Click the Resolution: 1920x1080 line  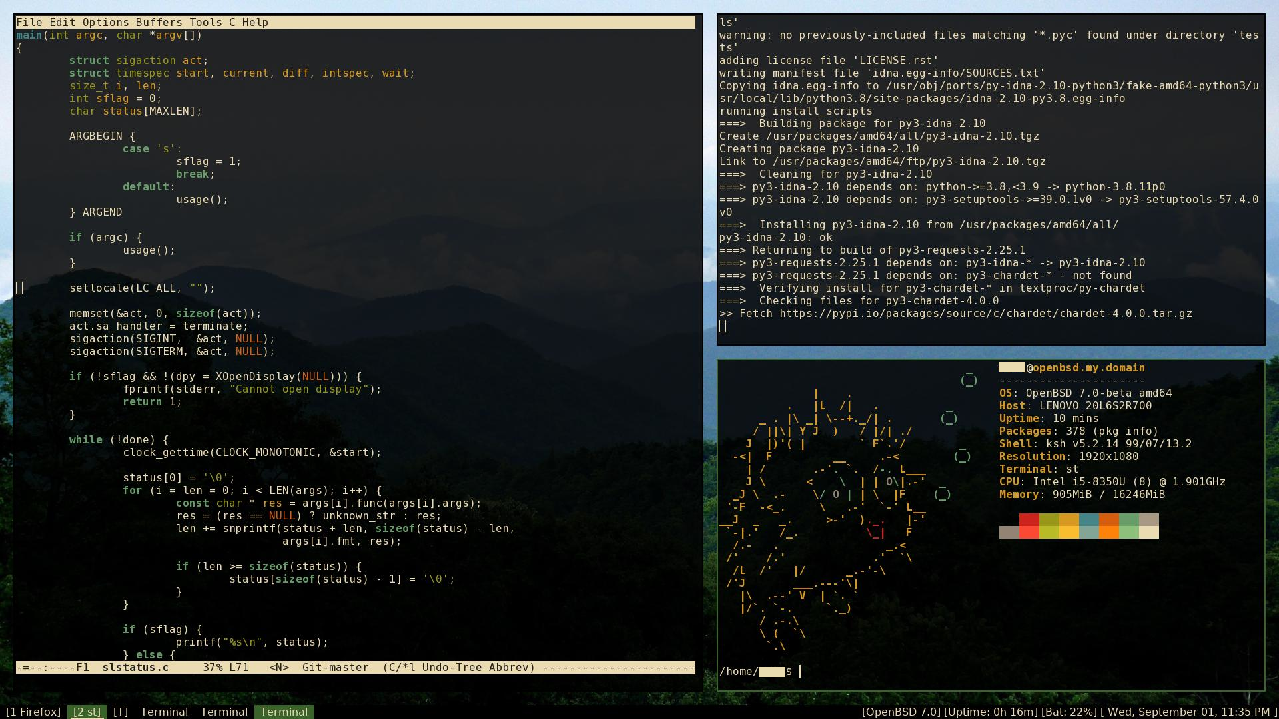pos(1069,456)
